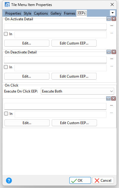Screen dimensions: 119x188
Task: Click red X icon for On Deactivate Detail
Action: 114,52
